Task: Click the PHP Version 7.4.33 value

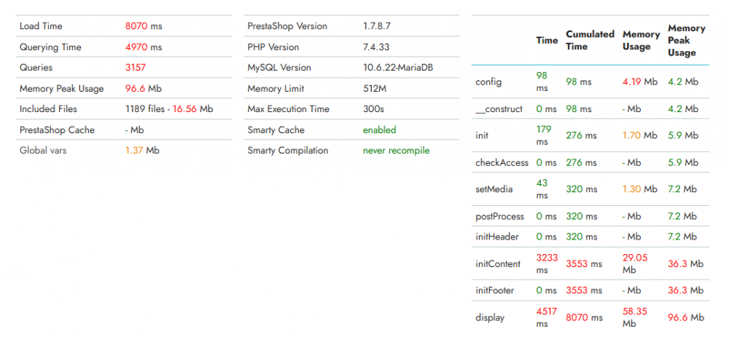Action: click(x=376, y=47)
